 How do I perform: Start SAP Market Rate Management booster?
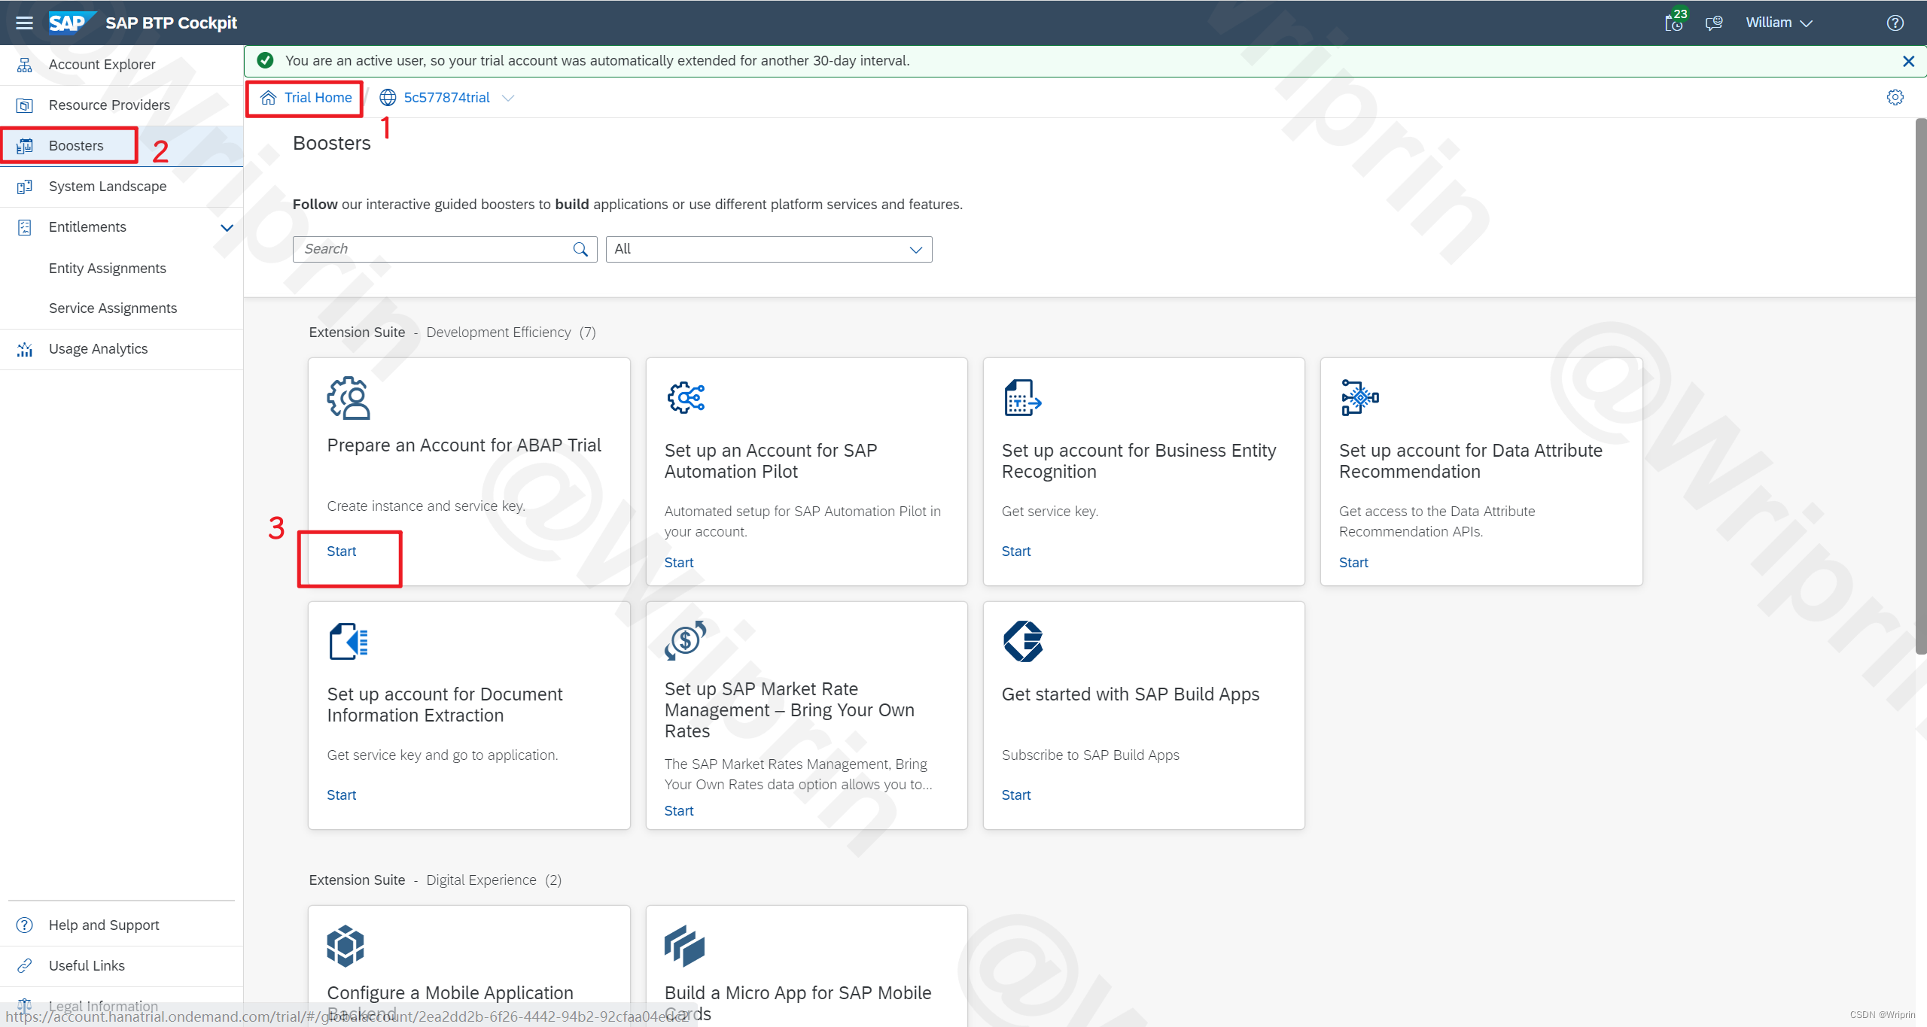(x=678, y=811)
